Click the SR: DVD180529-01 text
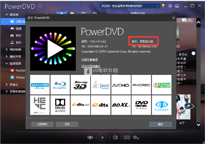This screenshot has width=205, height=144. 95,46
